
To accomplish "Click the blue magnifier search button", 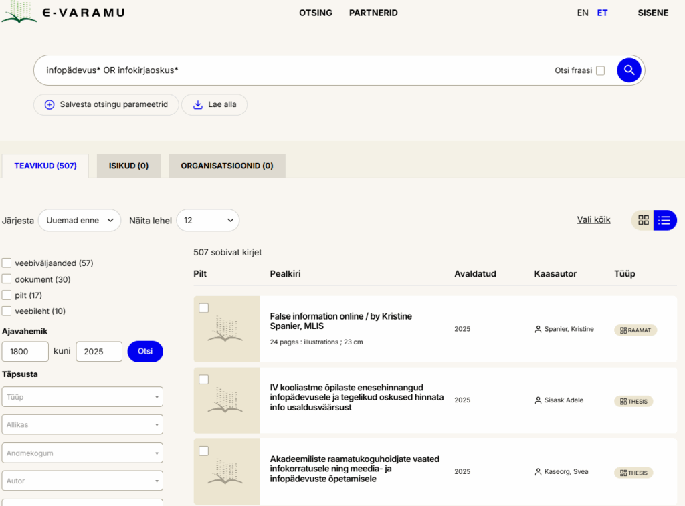I will pos(629,70).
